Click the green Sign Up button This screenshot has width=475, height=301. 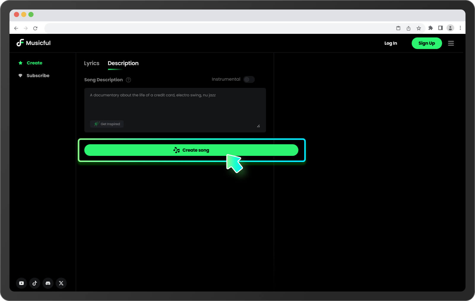pos(427,43)
